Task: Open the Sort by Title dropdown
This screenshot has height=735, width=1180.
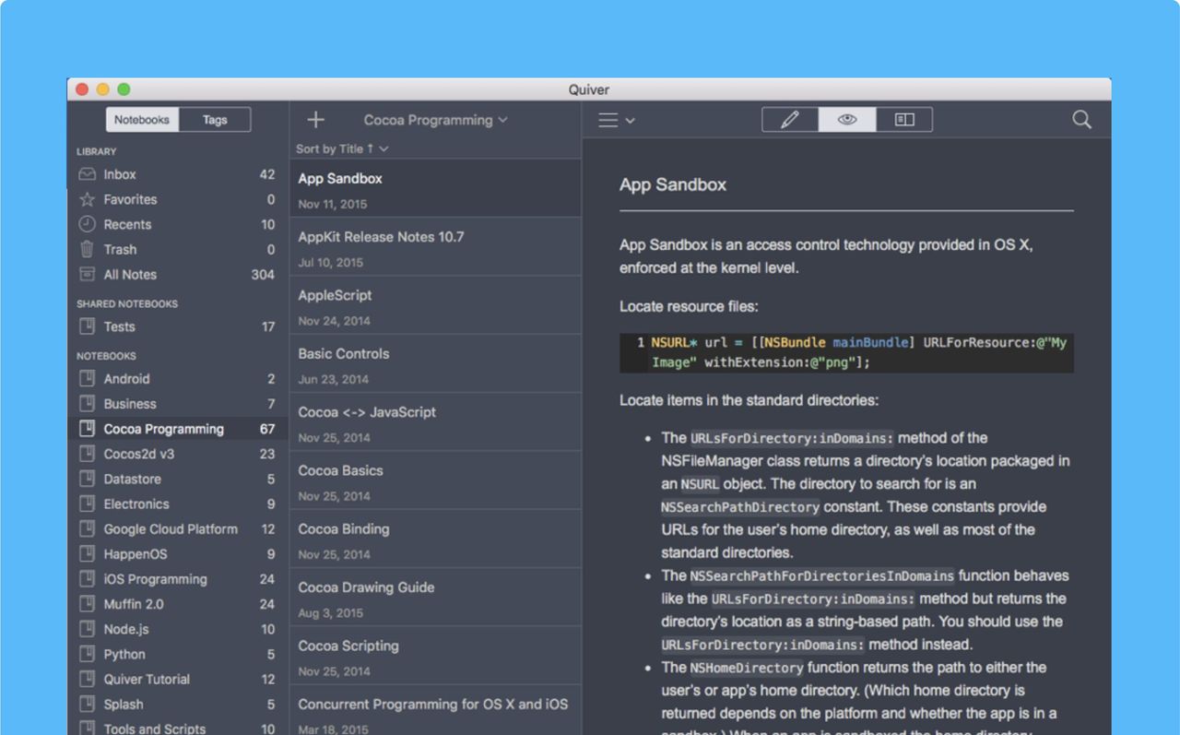Action: pos(342,148)
